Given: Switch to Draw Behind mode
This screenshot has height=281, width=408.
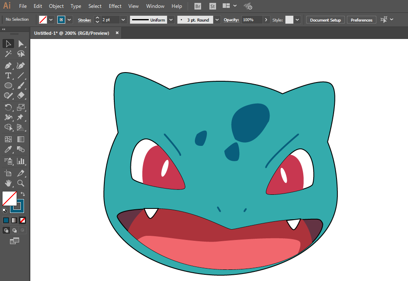Looking at the screenshot, I should coord(15,230).
